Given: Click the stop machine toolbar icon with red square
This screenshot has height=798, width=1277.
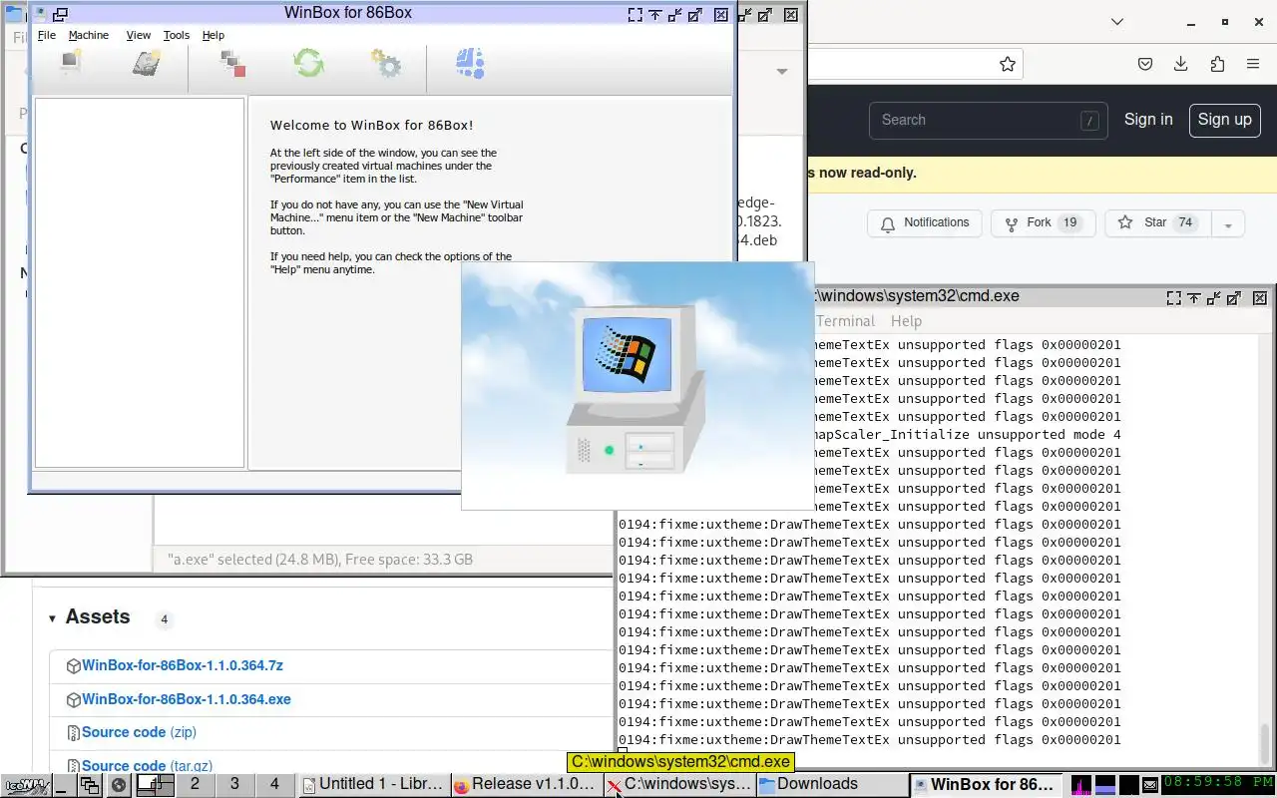Looking at the screenshot, I should pos(232,64).
